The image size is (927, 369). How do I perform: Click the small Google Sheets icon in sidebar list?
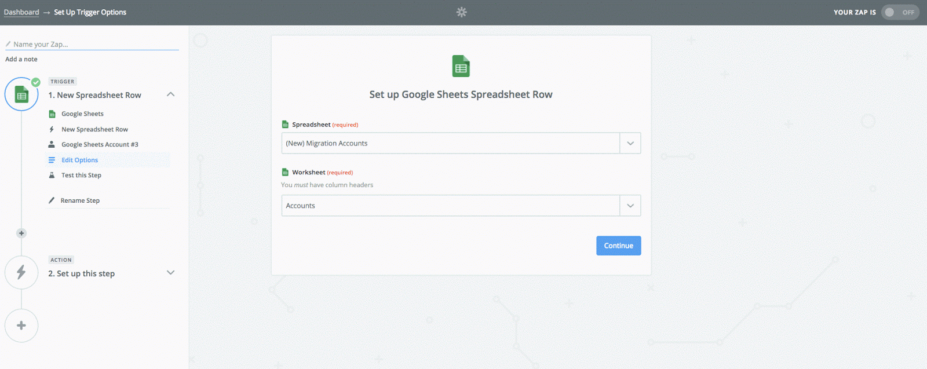click(x=52, y=114)
